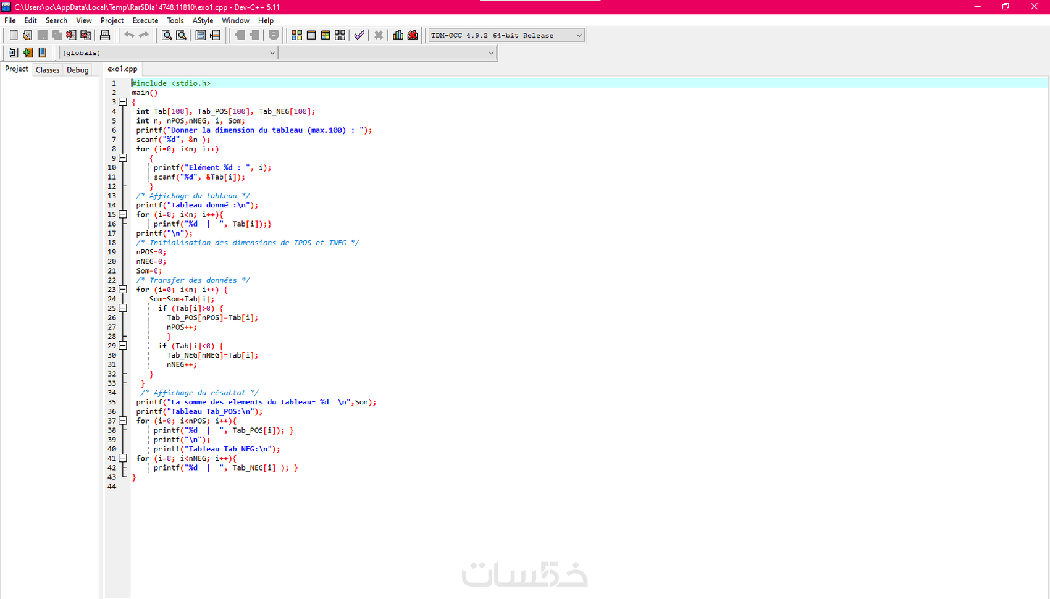Open the Find dialog from the toolbar

coord(166,35)
